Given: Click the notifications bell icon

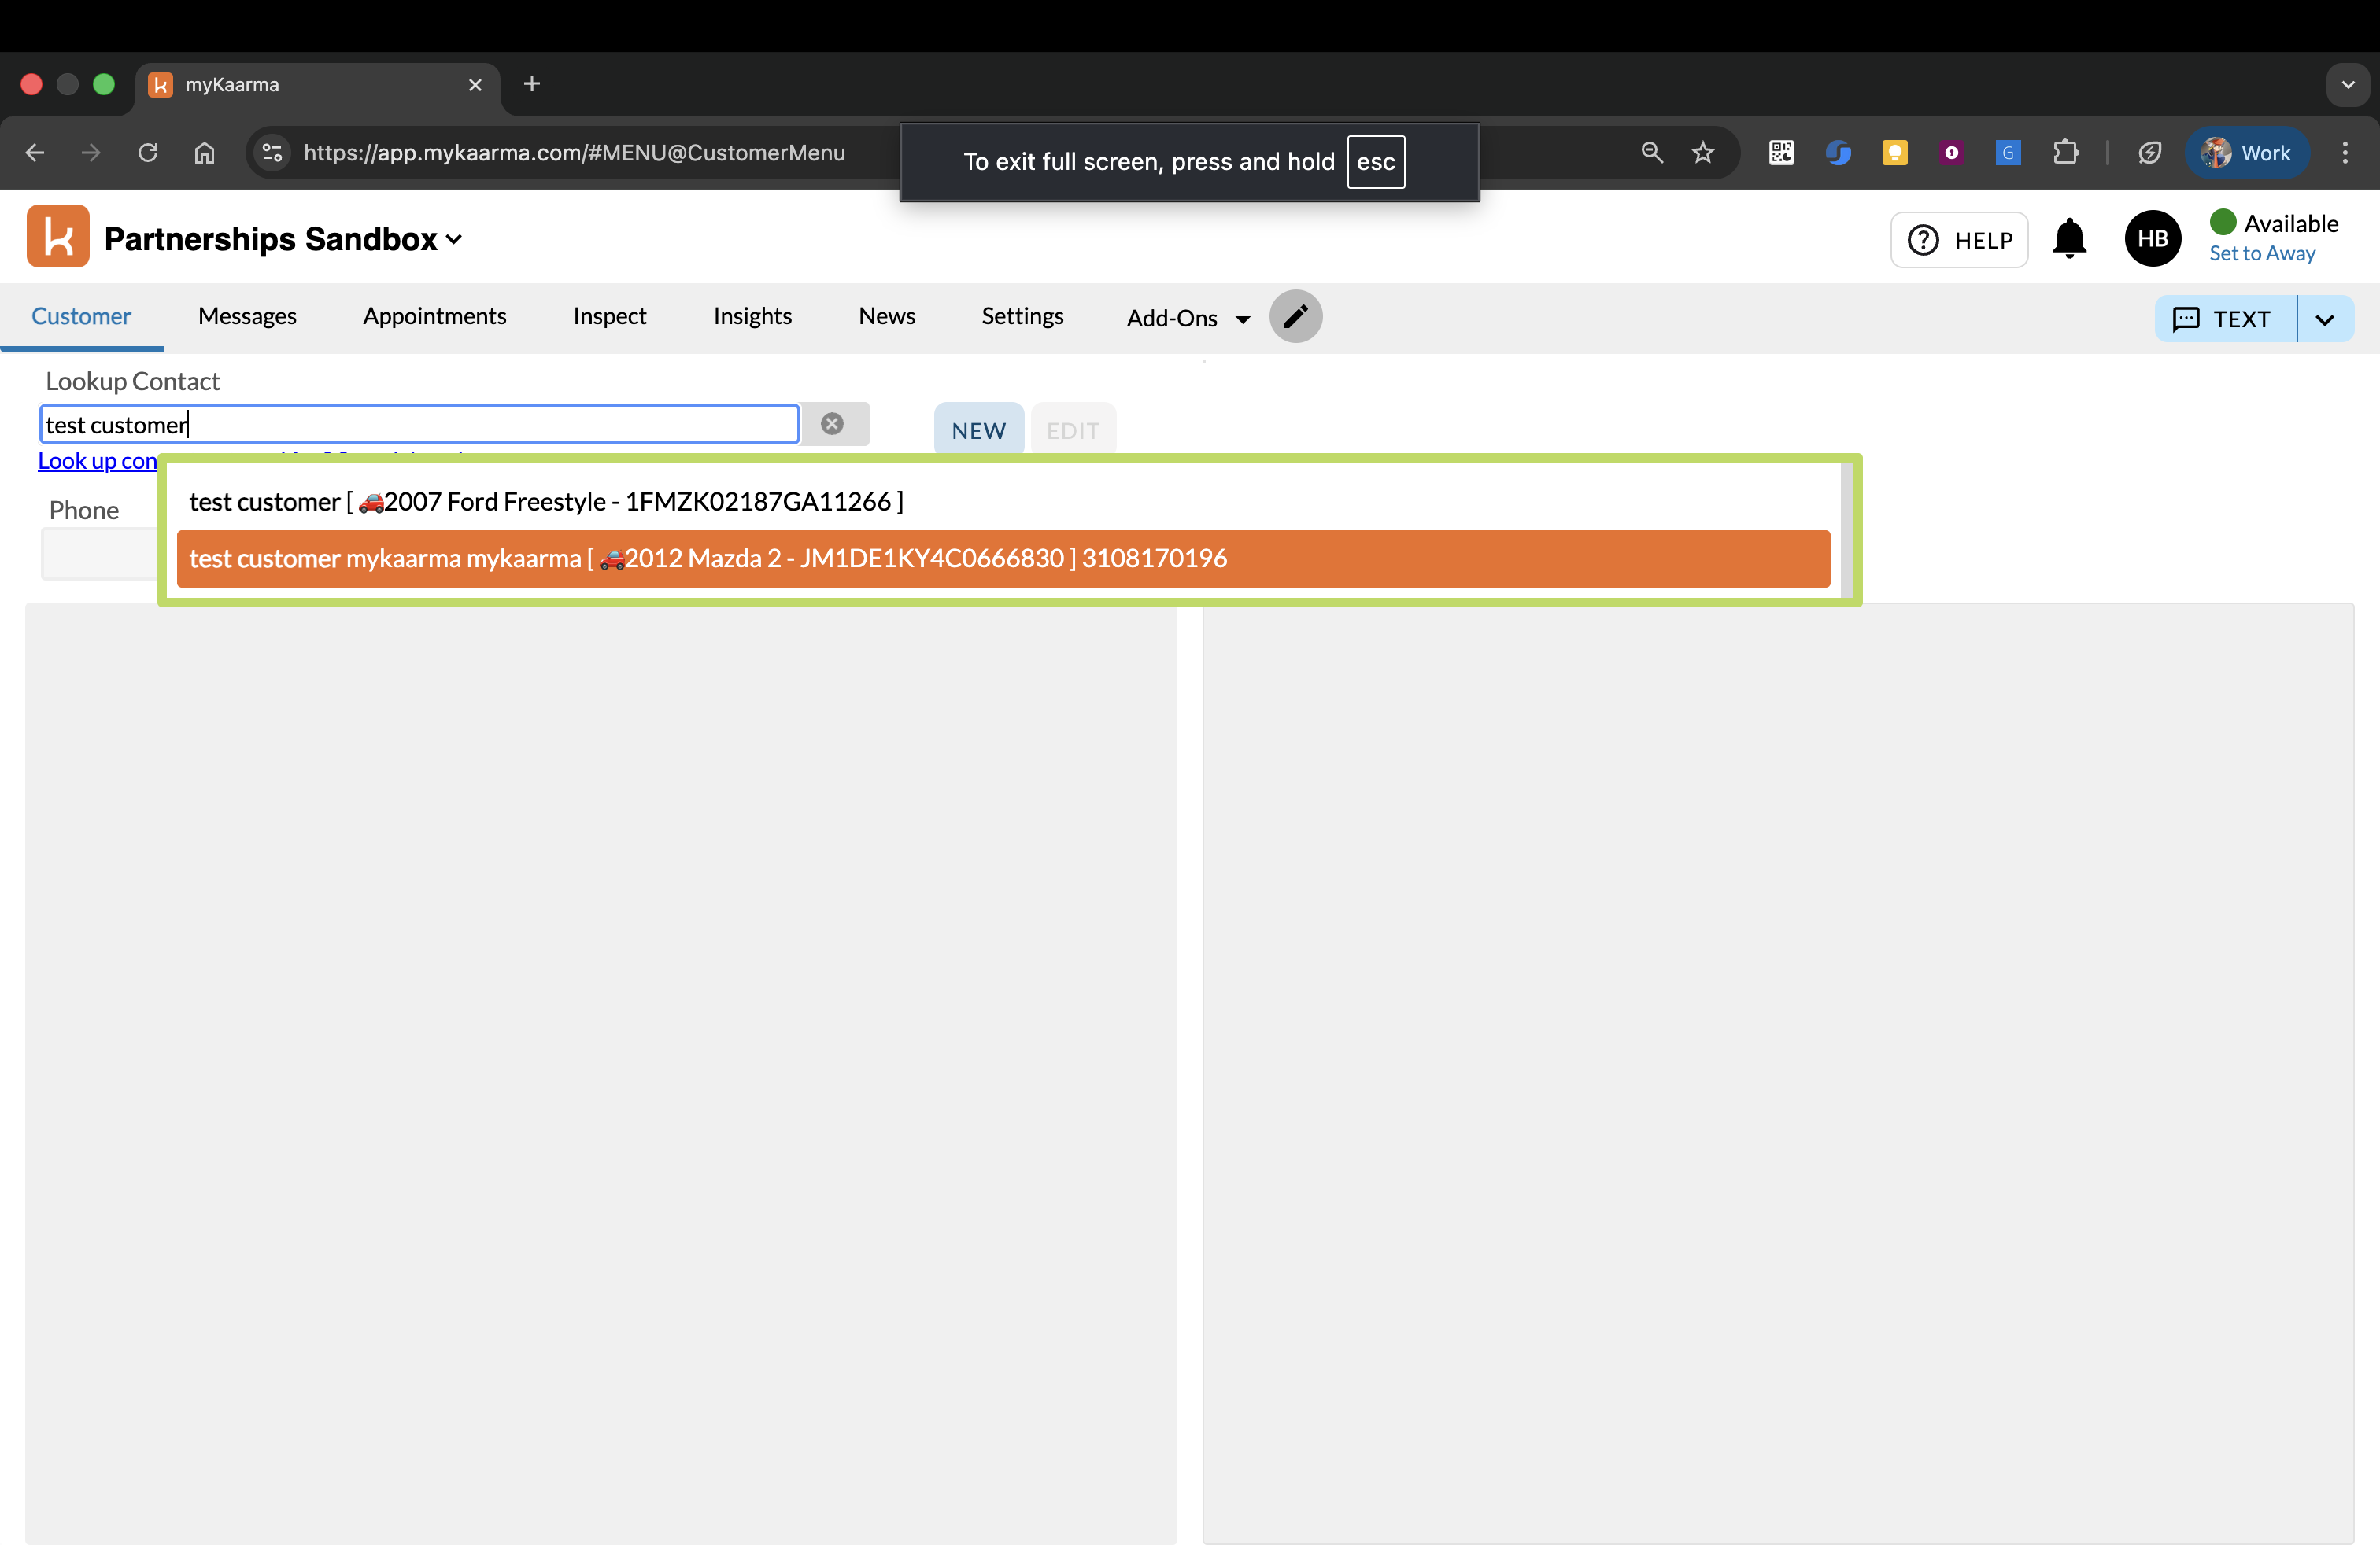Looking at the screenshot, I should tap(2069, 240).
